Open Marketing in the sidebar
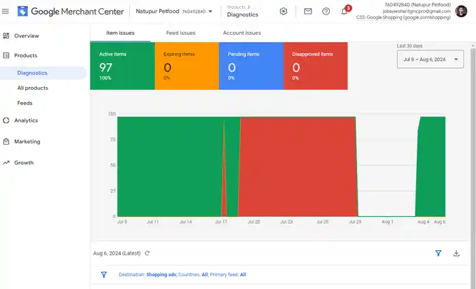 point(27,141)
